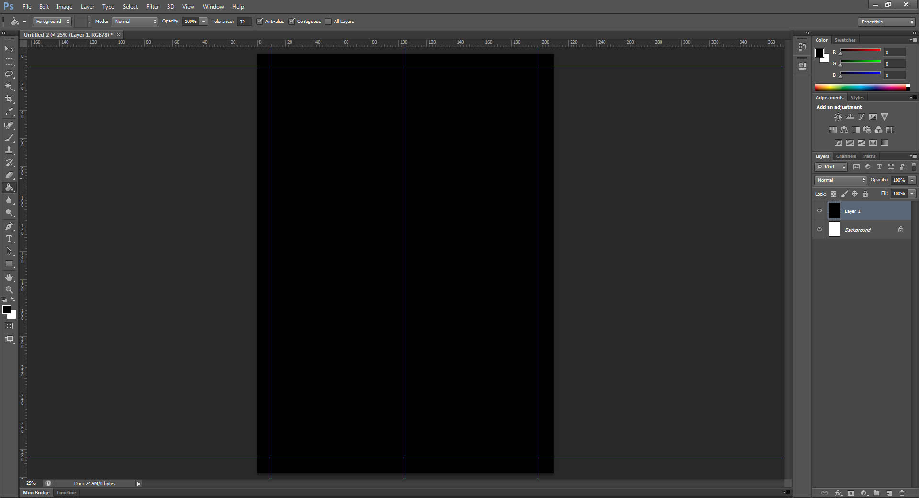This screenshot has height=498, width=919.
Task: Disable the Anti-alias checkbox
Action: (260, 22)
